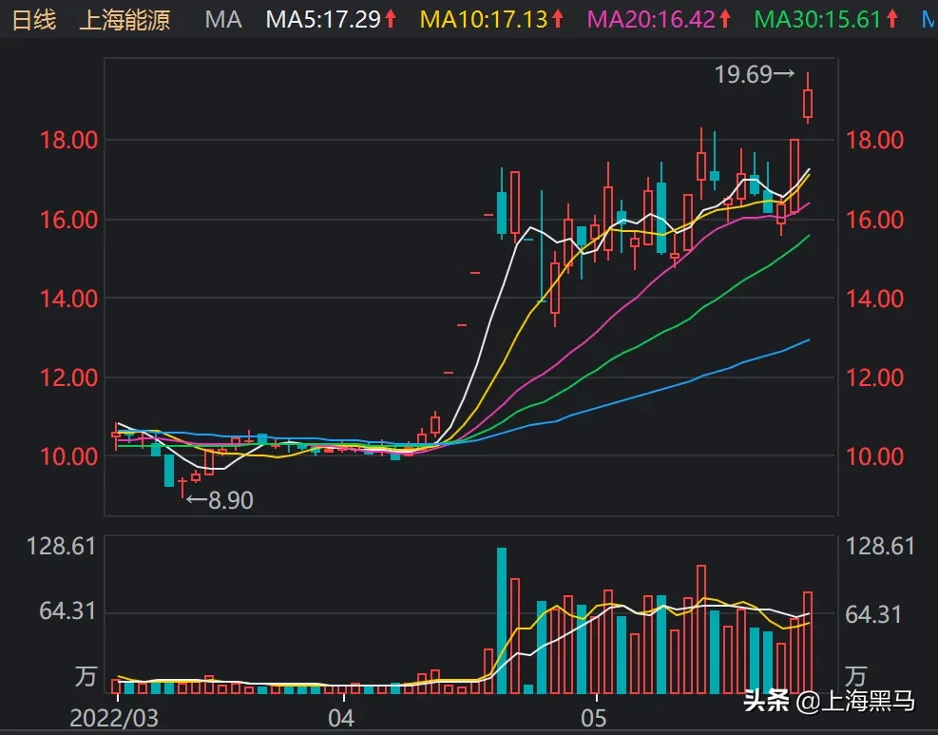938x735 pixels.
Task: Open the MA indicator label
Action: point(223,19)
